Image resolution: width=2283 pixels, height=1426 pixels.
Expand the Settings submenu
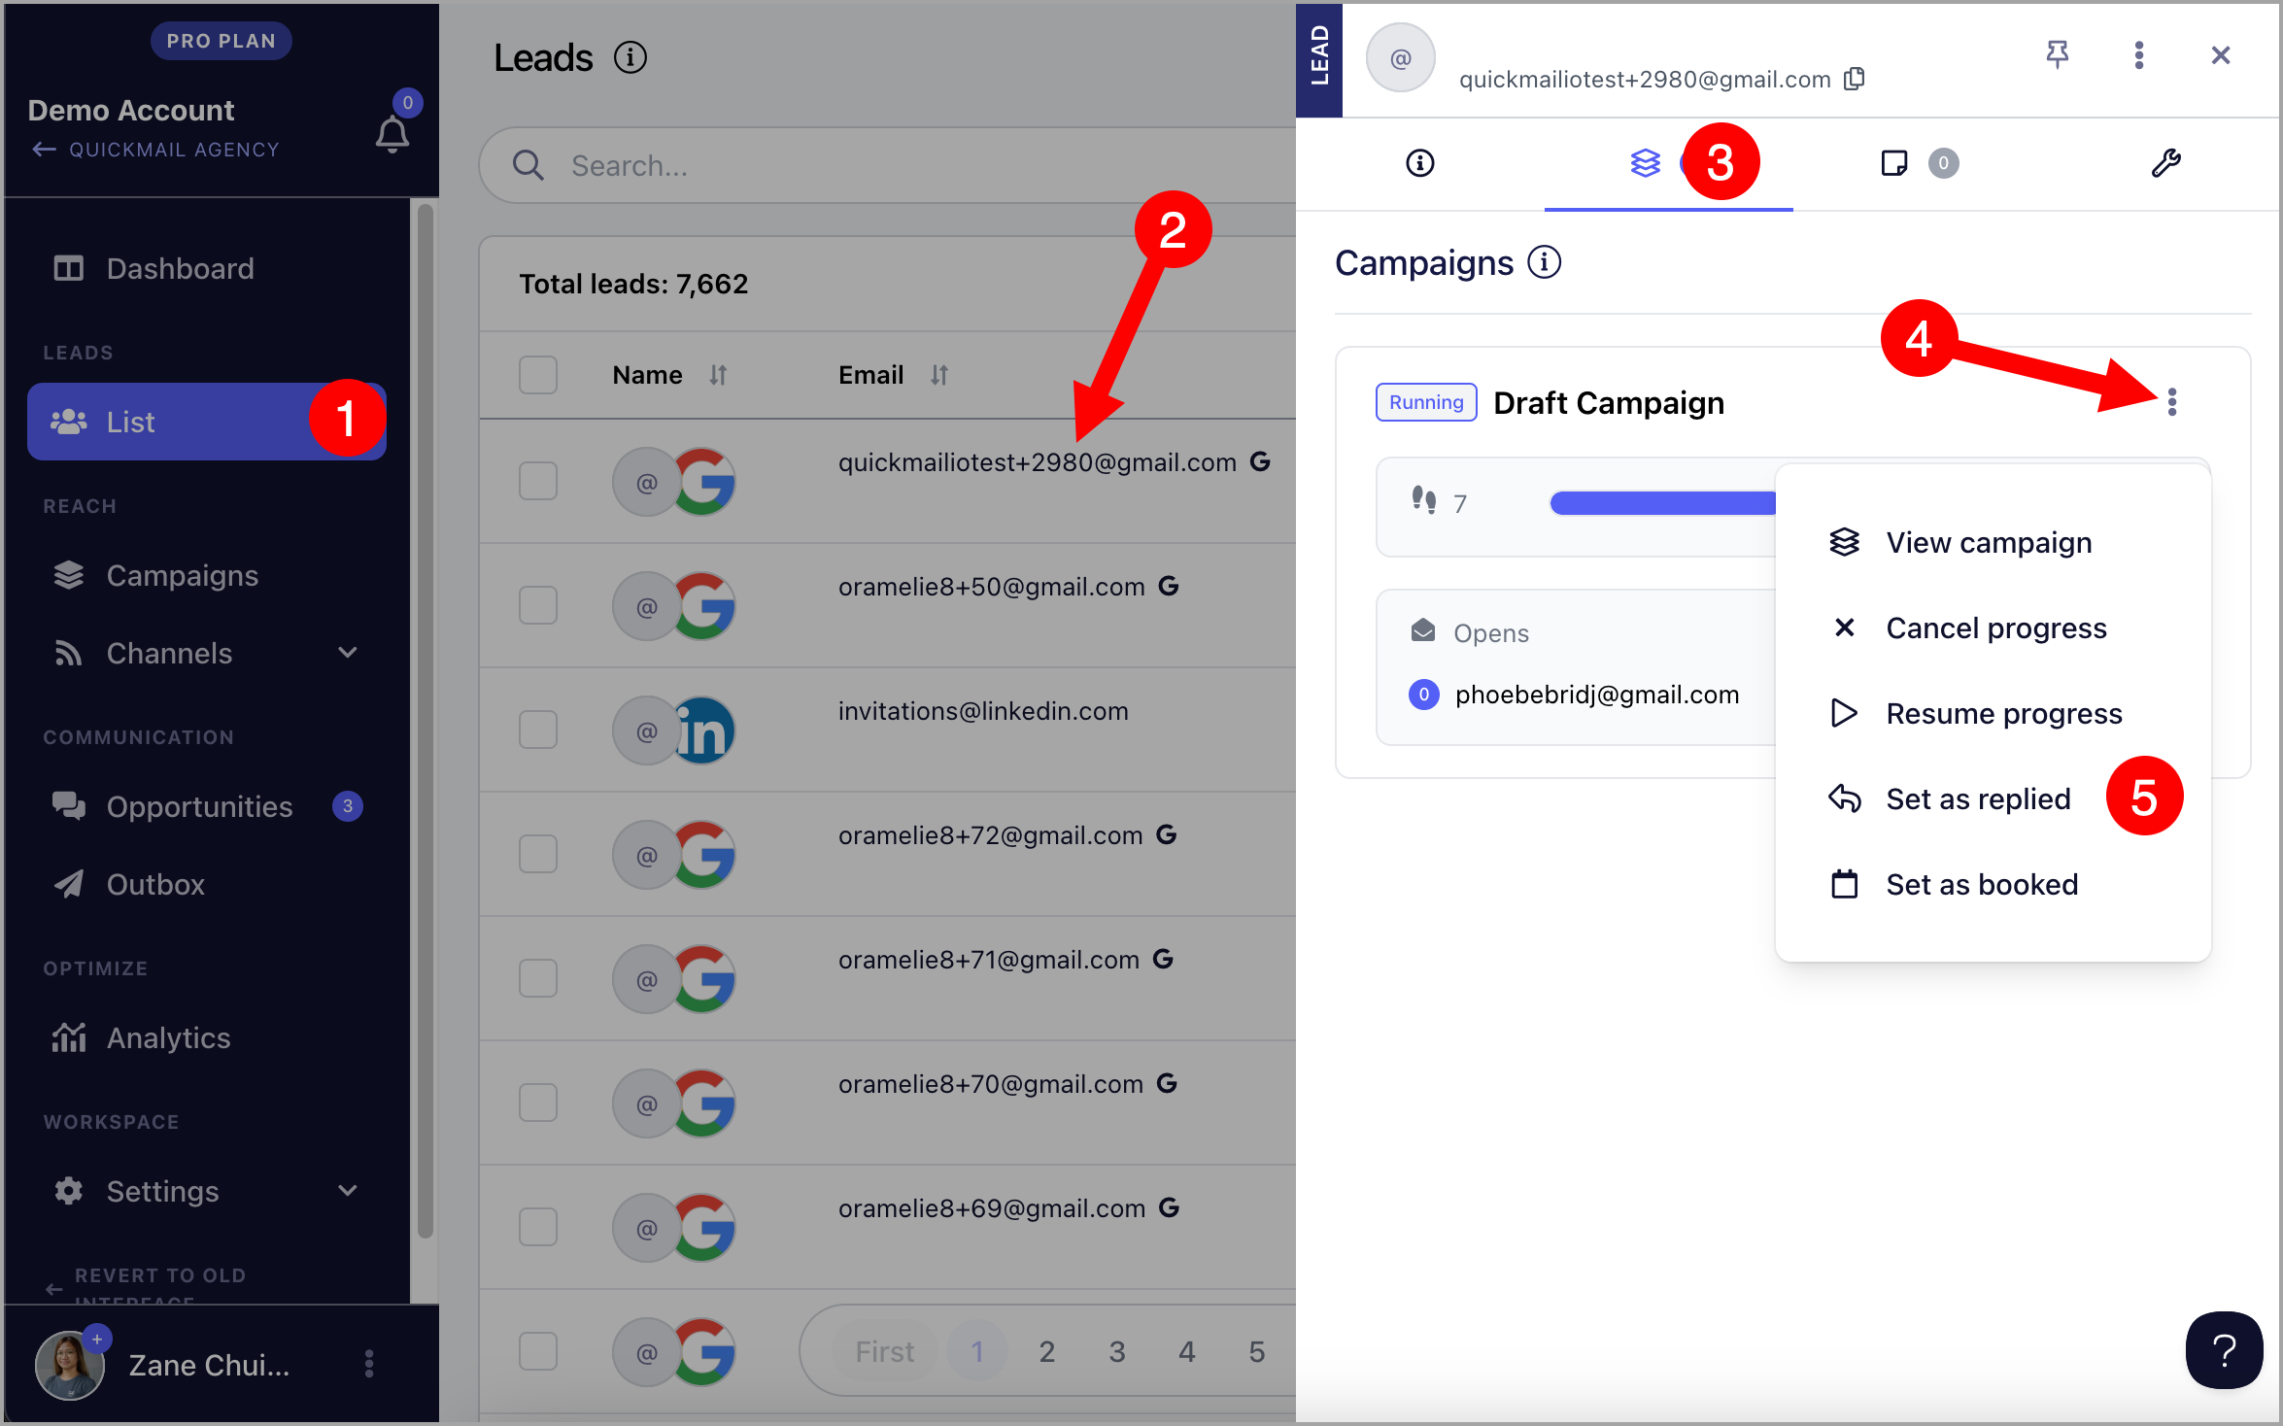pos(348,1191)
